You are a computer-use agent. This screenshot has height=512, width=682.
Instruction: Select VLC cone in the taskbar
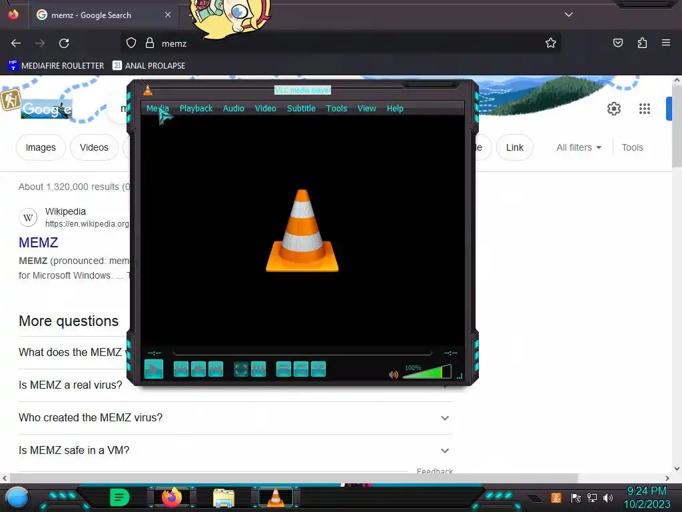click(x=275, y=497)
